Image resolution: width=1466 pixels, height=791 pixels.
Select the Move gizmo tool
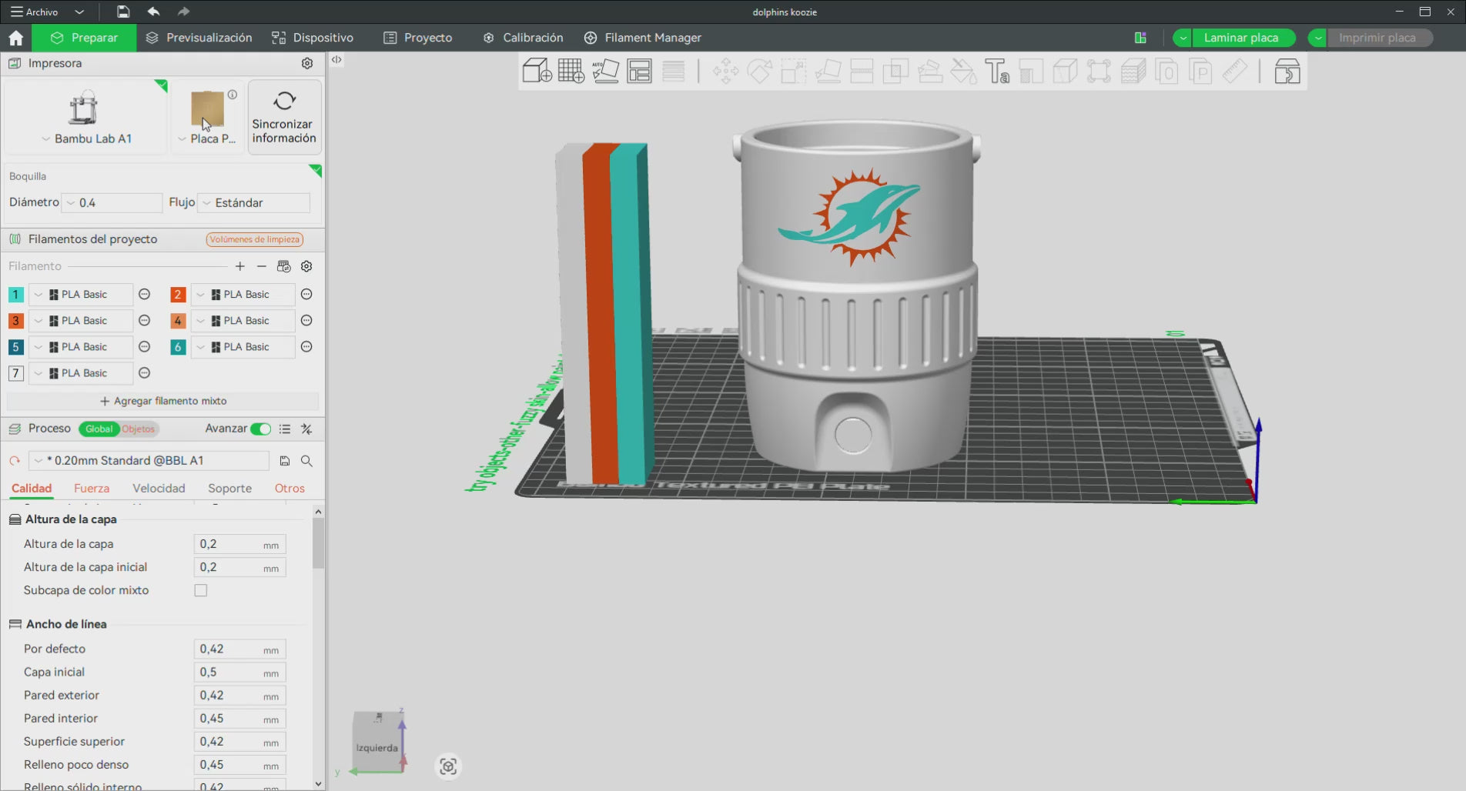(x=725, y=72)
